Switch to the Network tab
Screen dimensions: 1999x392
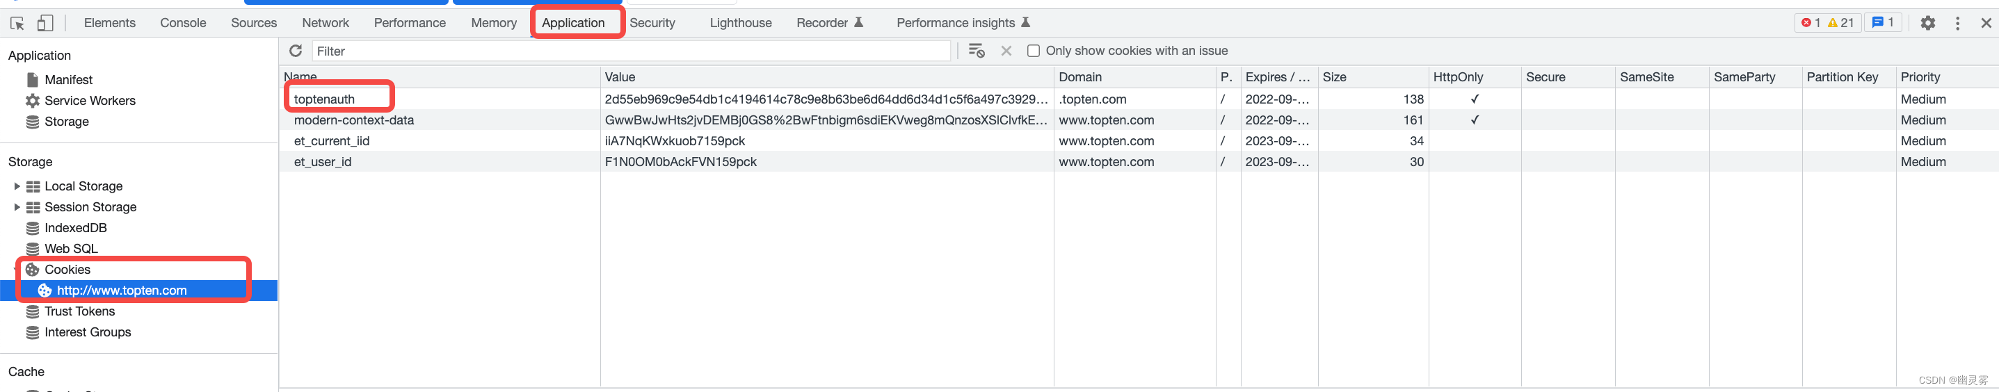point(325,23)
